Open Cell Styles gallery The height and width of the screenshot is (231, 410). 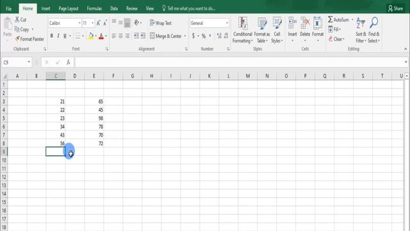pyautogui.click(x=277, y=30)
